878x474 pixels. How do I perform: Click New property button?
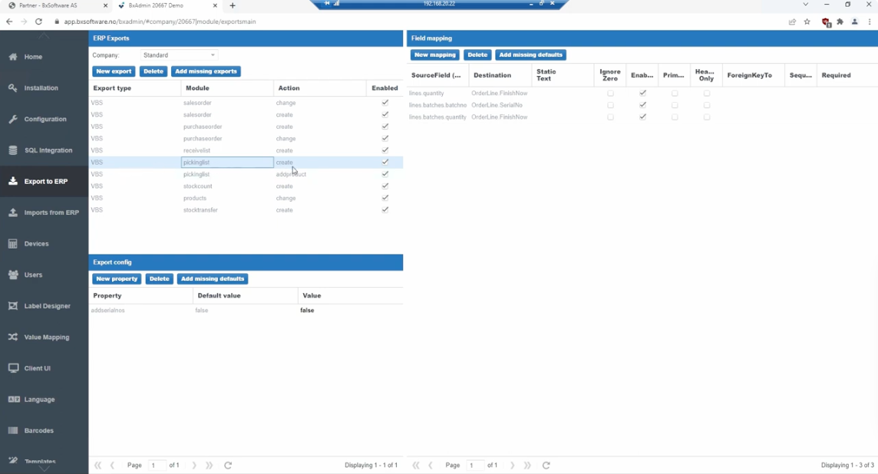point(117,278)
